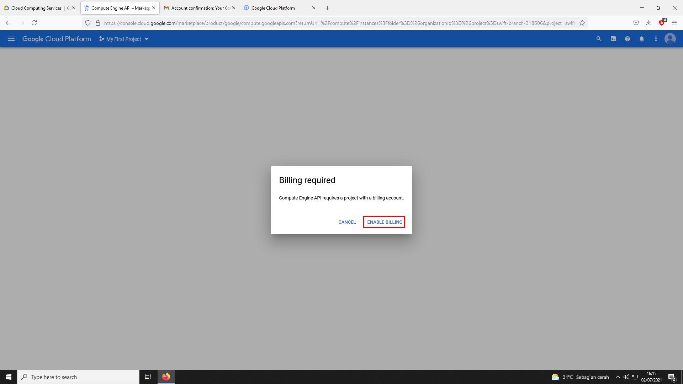Expand the My First Project selector dropdown

(x=124, y=39)
